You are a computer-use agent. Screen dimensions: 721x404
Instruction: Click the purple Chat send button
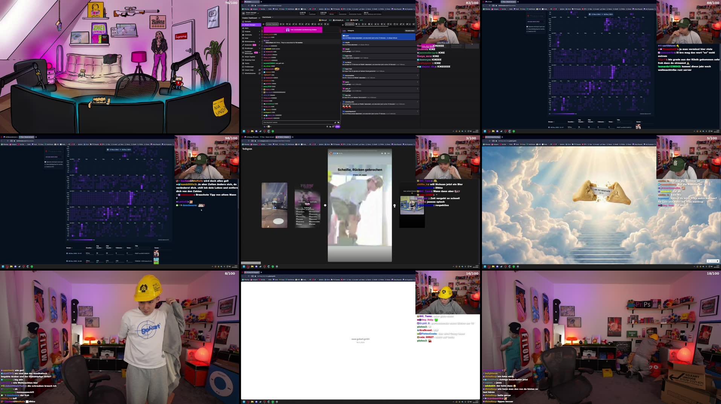pos(338,127)
